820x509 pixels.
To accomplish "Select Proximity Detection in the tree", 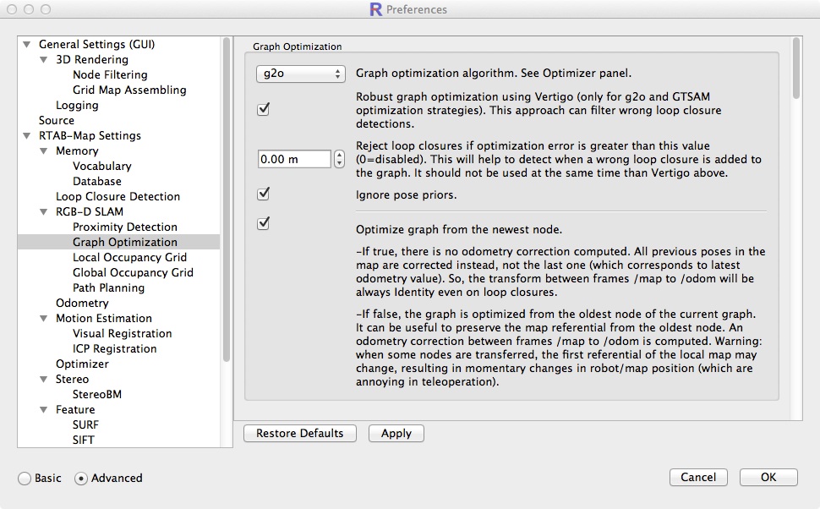I will [x=124, y=227].
